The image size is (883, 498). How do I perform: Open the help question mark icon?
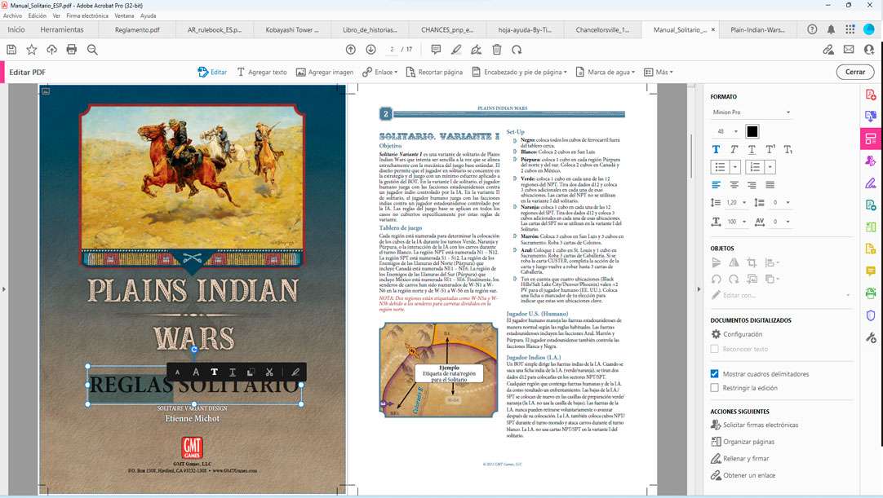(x=812, y=29)
